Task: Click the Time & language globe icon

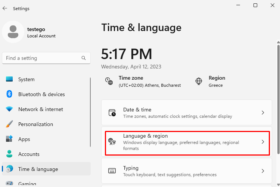Action: point(9,169)
